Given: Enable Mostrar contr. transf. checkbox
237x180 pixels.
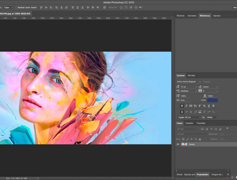Looking at the screenshot, I should (16, 7).
